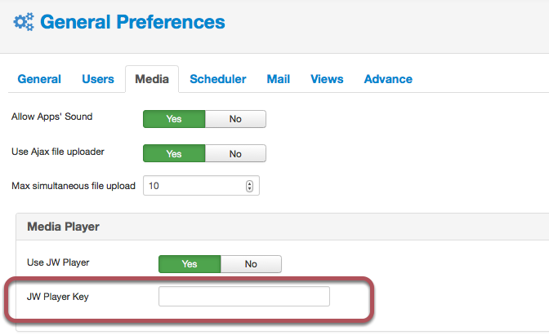Disable Use JW Player with No
Viewport: 549px width, 335px height.
pos(251,264)
